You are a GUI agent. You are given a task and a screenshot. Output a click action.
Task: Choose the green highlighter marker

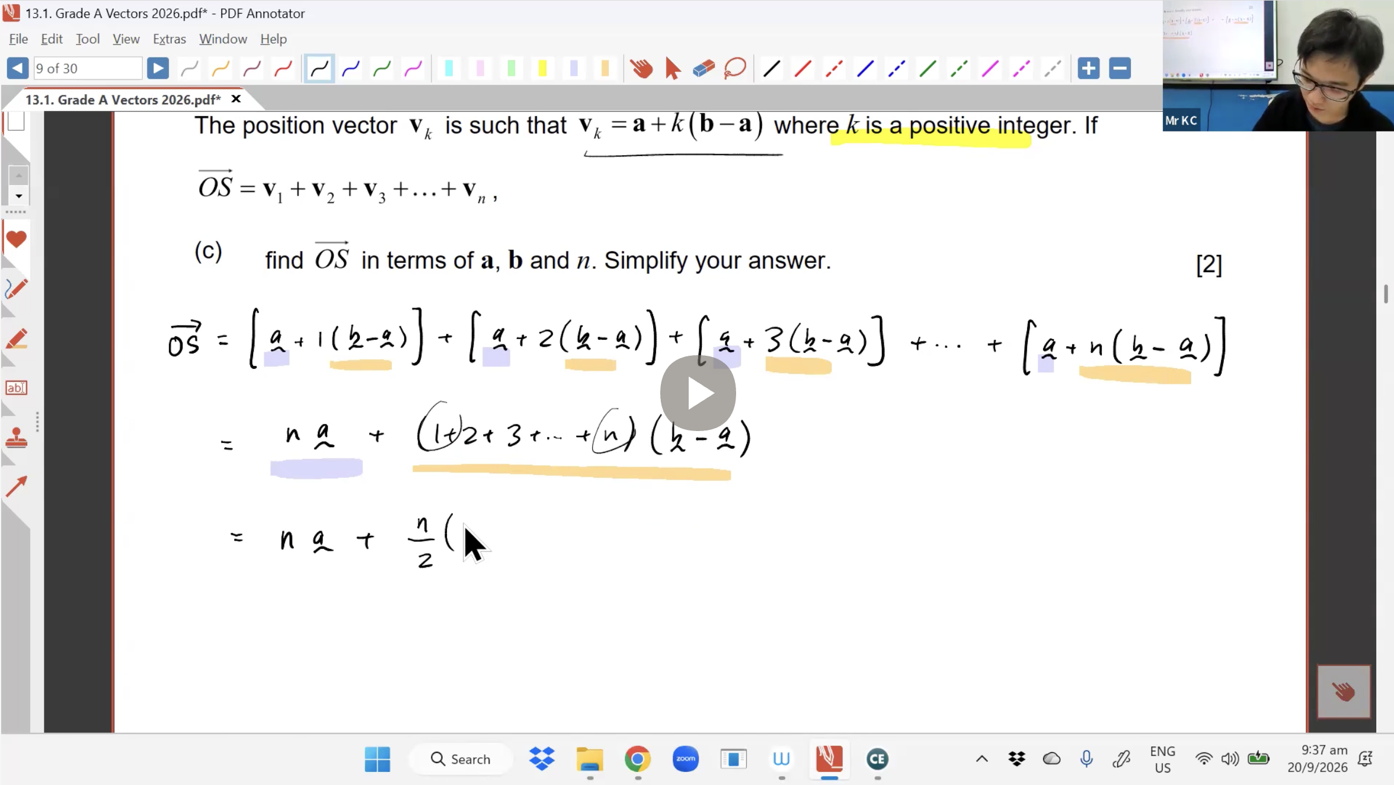(511, 69)
